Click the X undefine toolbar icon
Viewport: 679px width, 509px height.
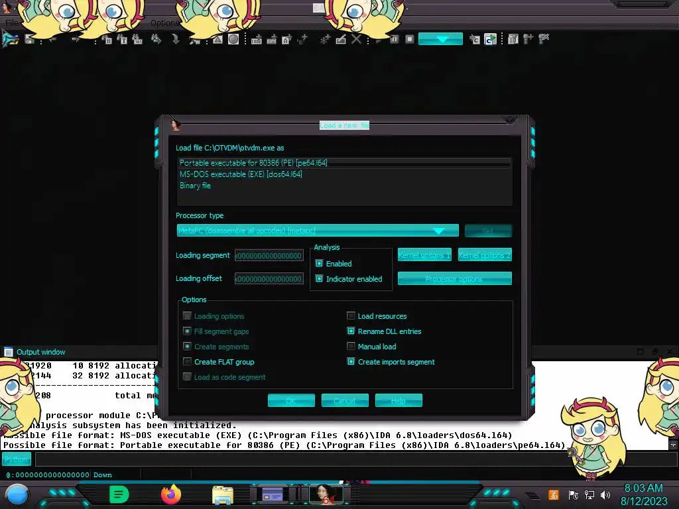point(356,39)
